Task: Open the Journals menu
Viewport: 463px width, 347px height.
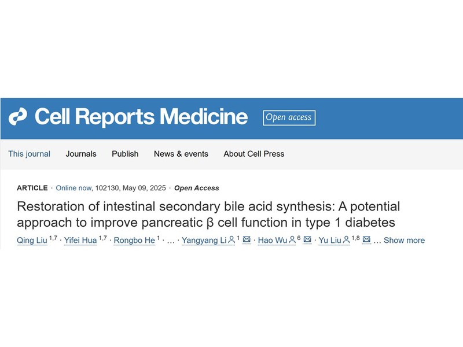Action: click(x=81, y=154)
